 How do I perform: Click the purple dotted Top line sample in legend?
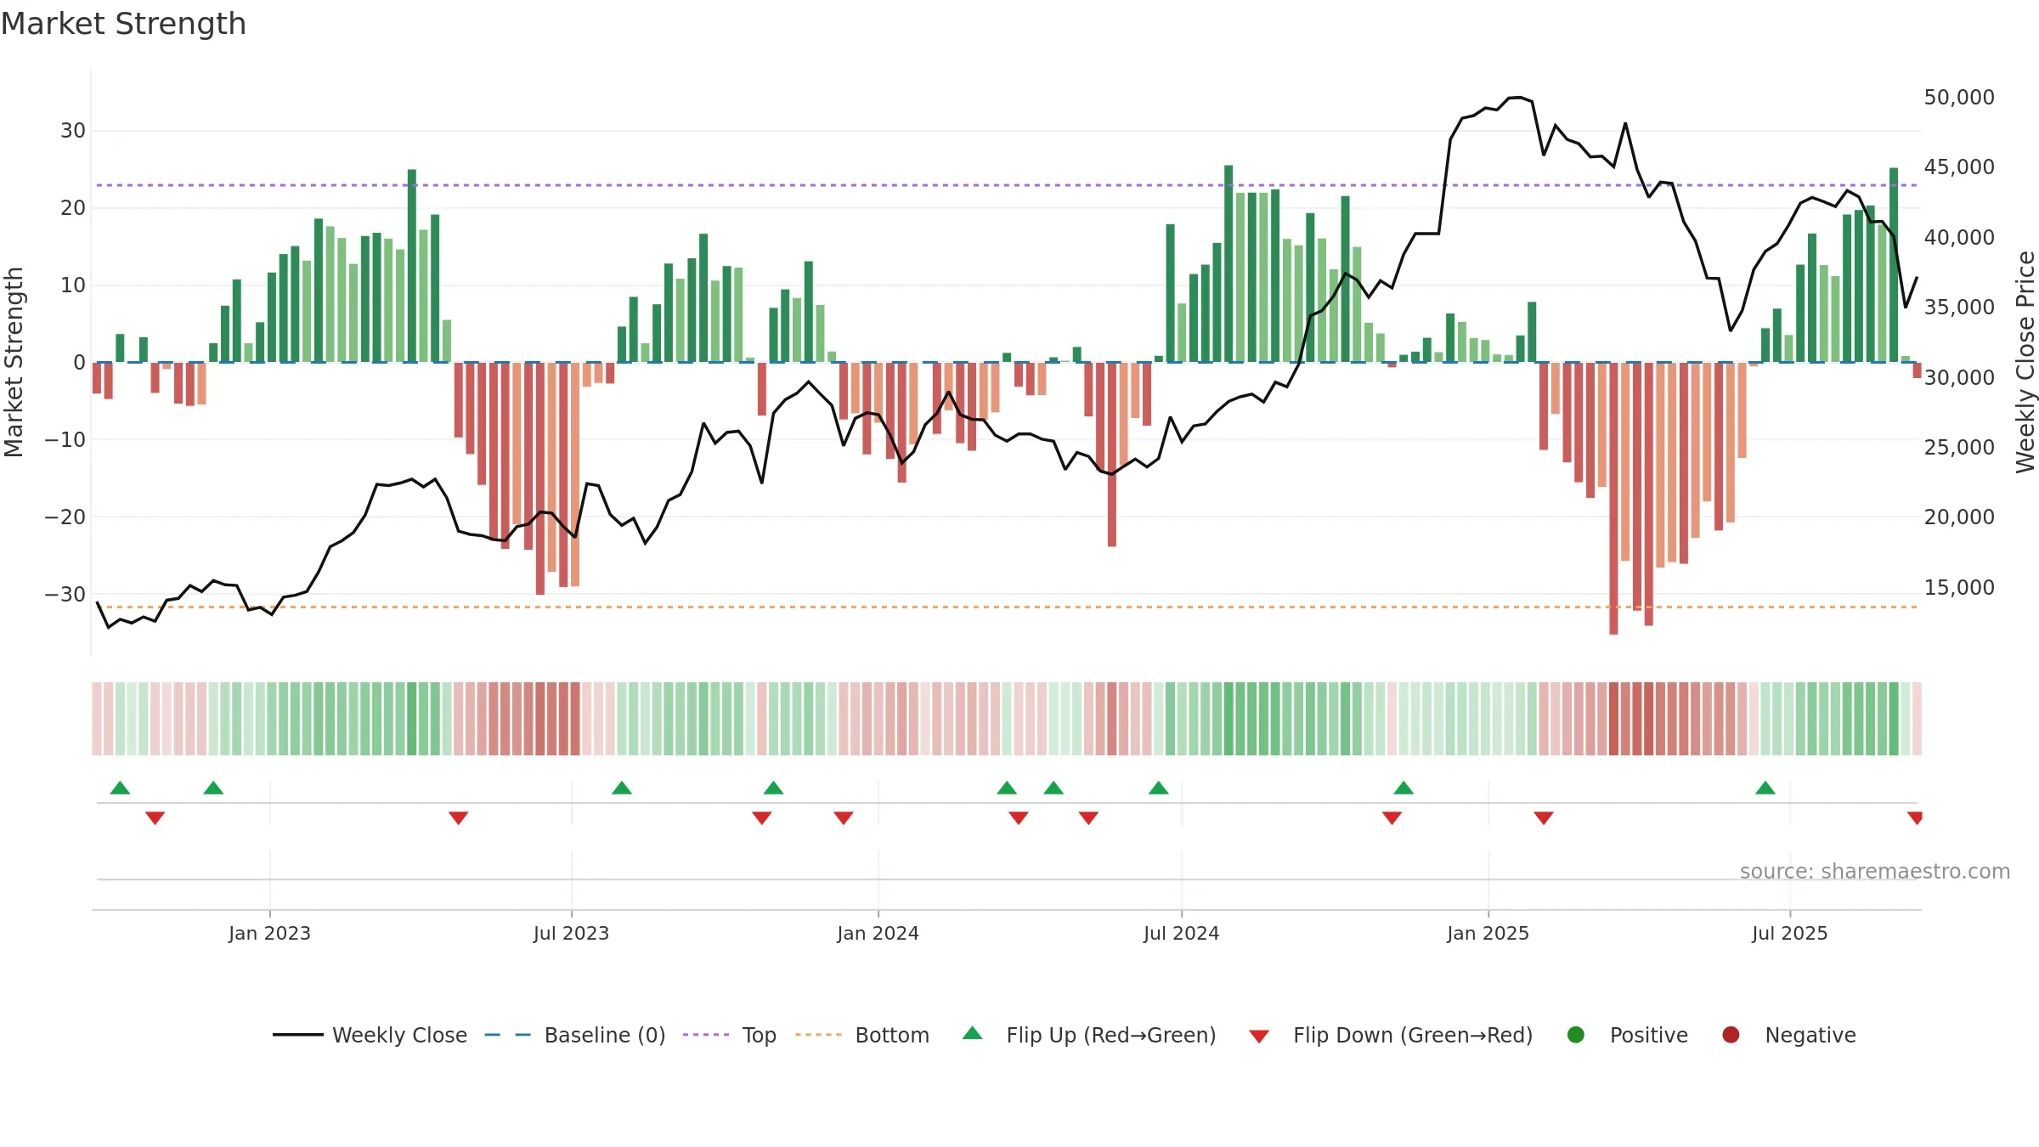[706, 1035]
